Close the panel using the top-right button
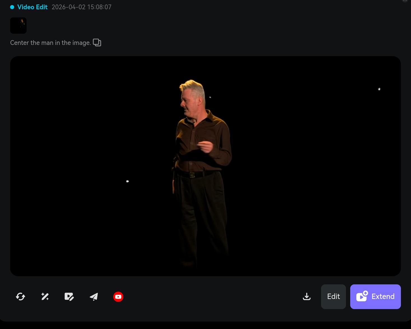Screen dimensions: 411x329 click(405, 1)
